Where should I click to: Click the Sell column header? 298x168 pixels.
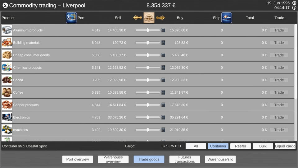(118, 18)
